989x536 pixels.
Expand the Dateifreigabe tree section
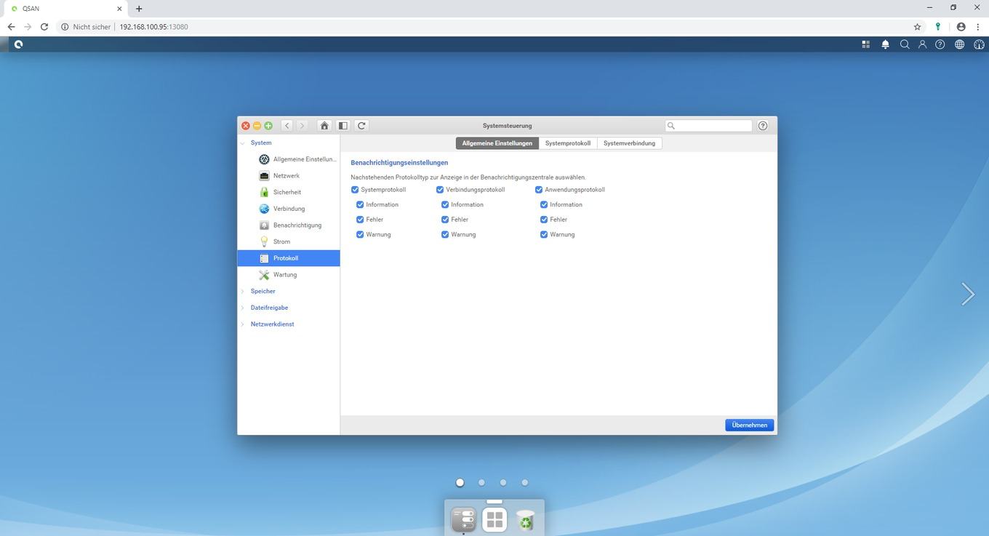pos(243,308)
